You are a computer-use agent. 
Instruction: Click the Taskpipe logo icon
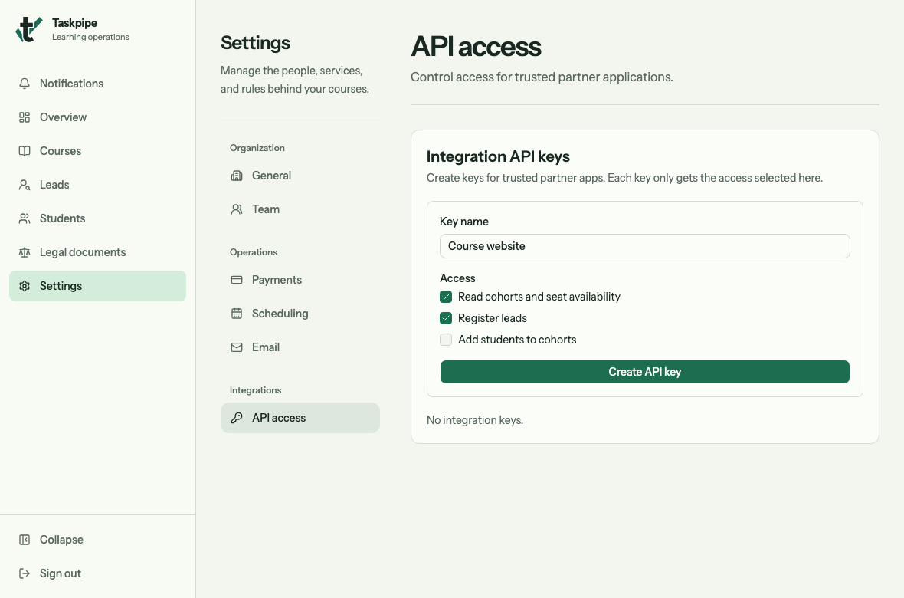[x=29, y=29]
